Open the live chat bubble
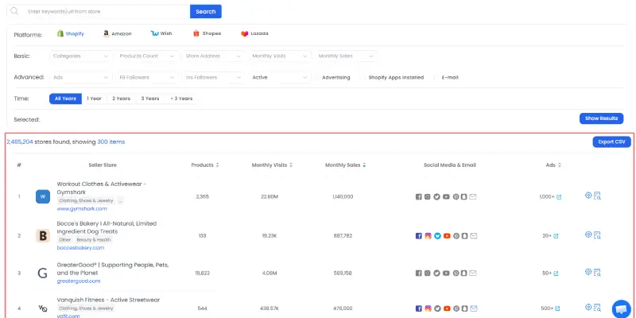Viewport: 636px width, 318px height. (621, 308)
